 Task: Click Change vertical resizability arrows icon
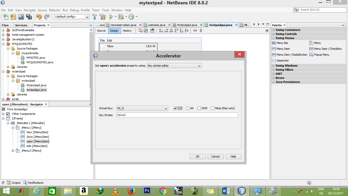tap(201, 31)
